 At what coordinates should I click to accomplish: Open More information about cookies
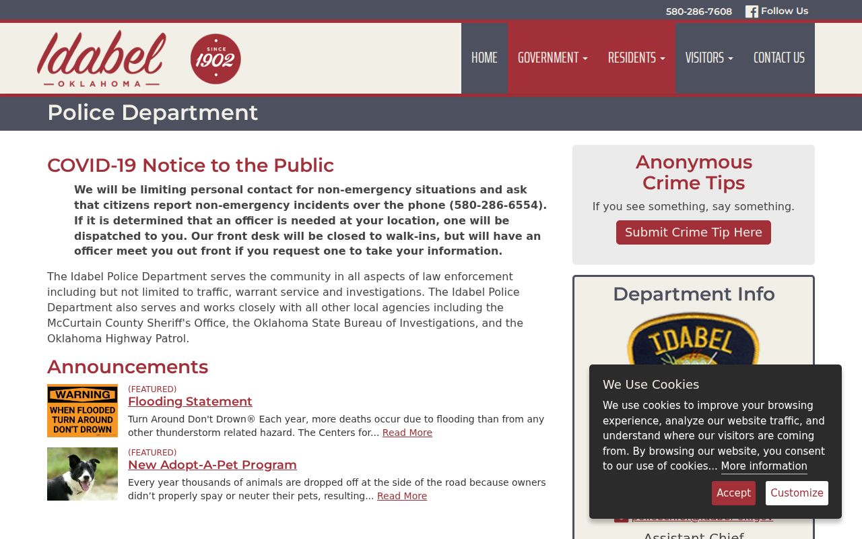coord(764,466)
